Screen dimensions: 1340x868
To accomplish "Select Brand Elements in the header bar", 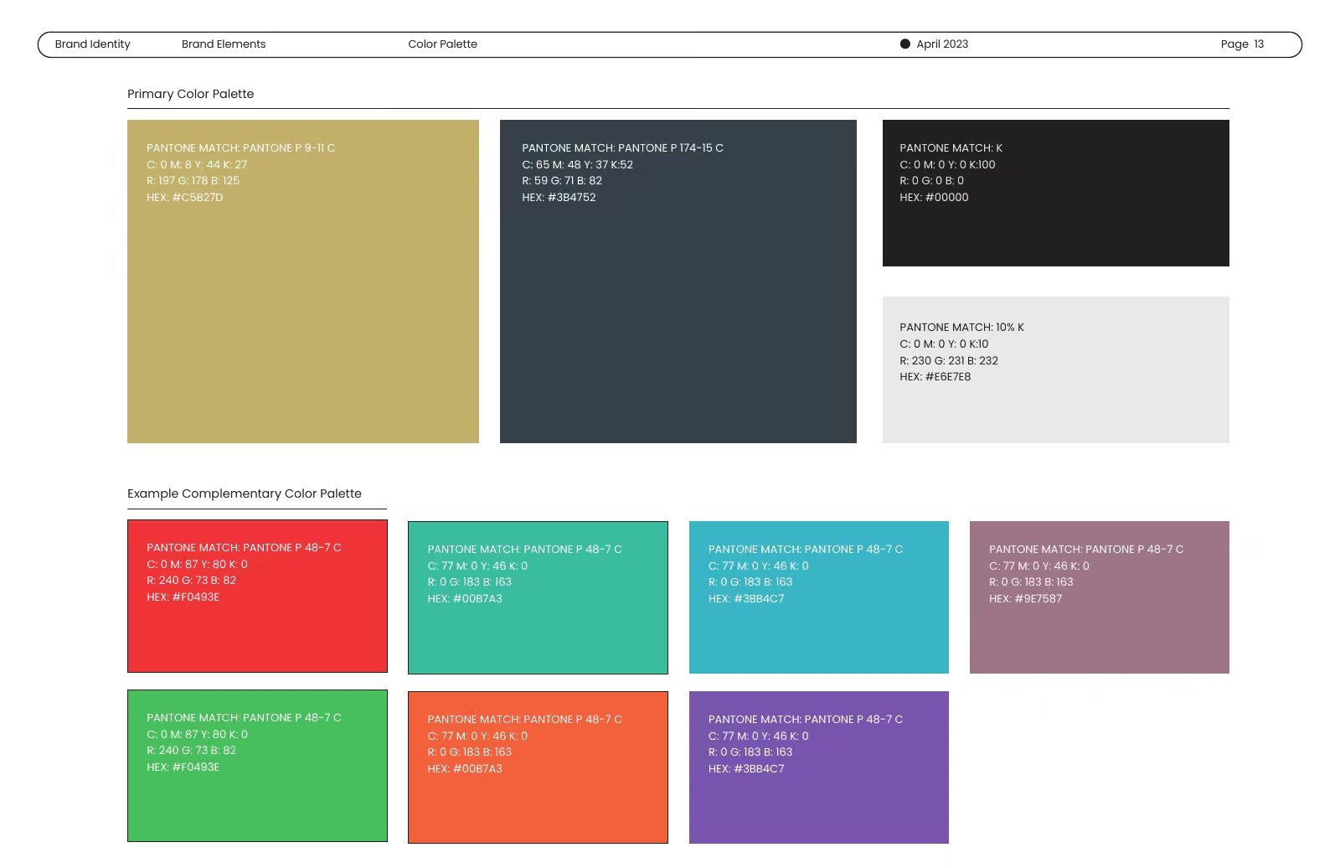I will pyautogui.click(x=224, y=44).
